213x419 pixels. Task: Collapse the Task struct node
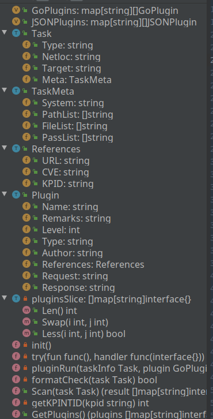point(5,32)
